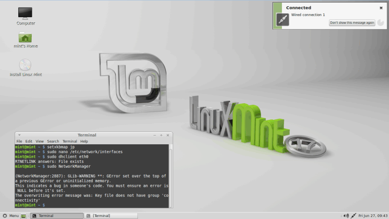Viewport: 389px width, 219px height.
Task: Open the Terminal menu in the menu bar
Action: tap(70, 141)
